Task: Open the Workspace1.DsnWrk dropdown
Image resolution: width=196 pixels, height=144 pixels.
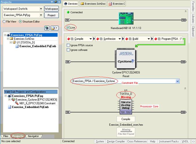Action: click(41, 9)
